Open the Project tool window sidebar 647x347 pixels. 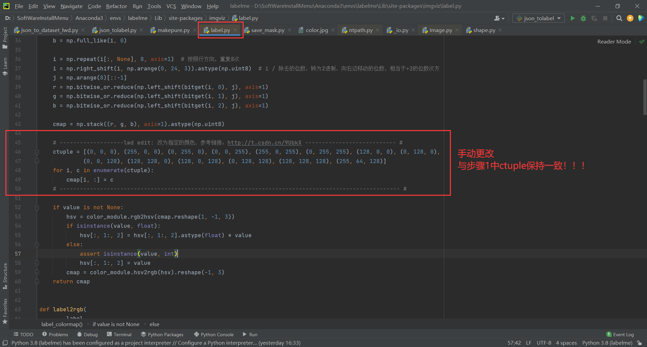(x=5, y=37)
